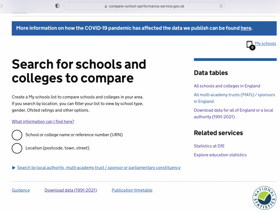
Task: Visit Explore education statistics link
Action: tap(220, 155)
